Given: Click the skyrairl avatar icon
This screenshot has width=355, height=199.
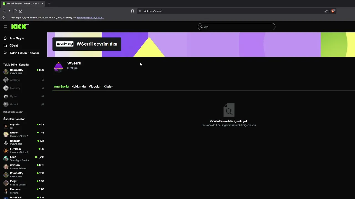Looking at the screenshot, I should (6, 126).
